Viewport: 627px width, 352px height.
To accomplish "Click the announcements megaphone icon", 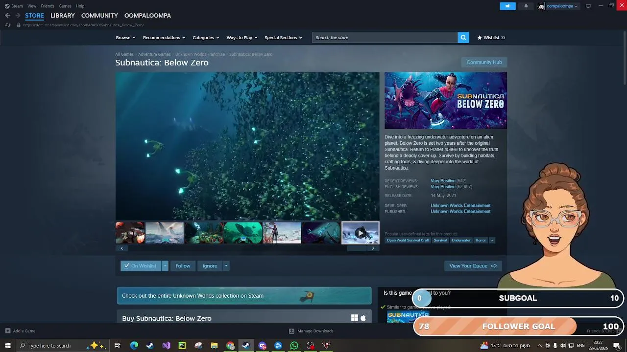I will [507, 6].
